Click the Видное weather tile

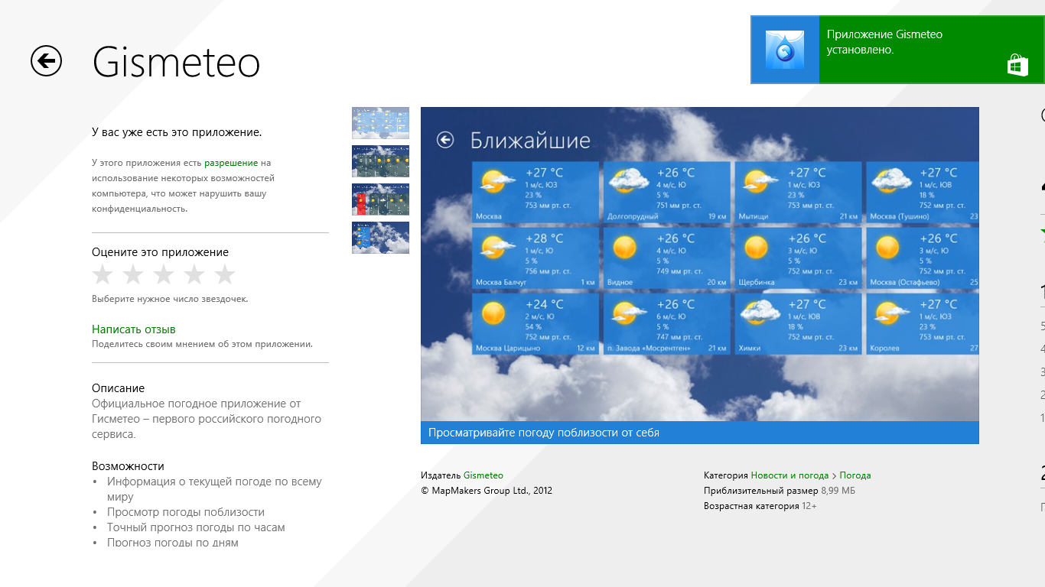point(667,258)
